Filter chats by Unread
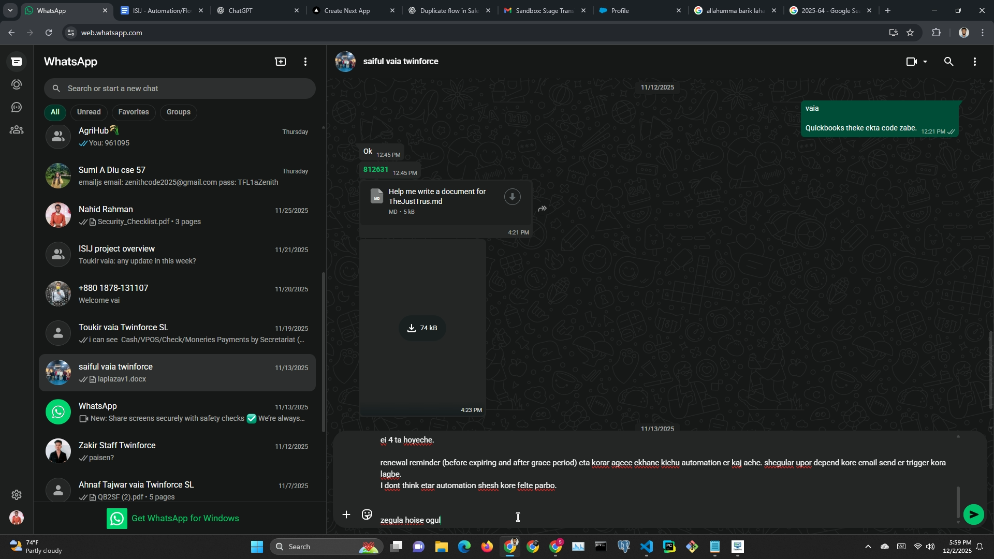994x559 pixels. coord(89,112)
